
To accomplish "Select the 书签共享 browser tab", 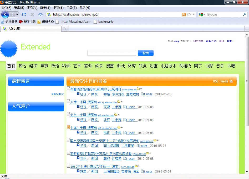I will point(31,29).
